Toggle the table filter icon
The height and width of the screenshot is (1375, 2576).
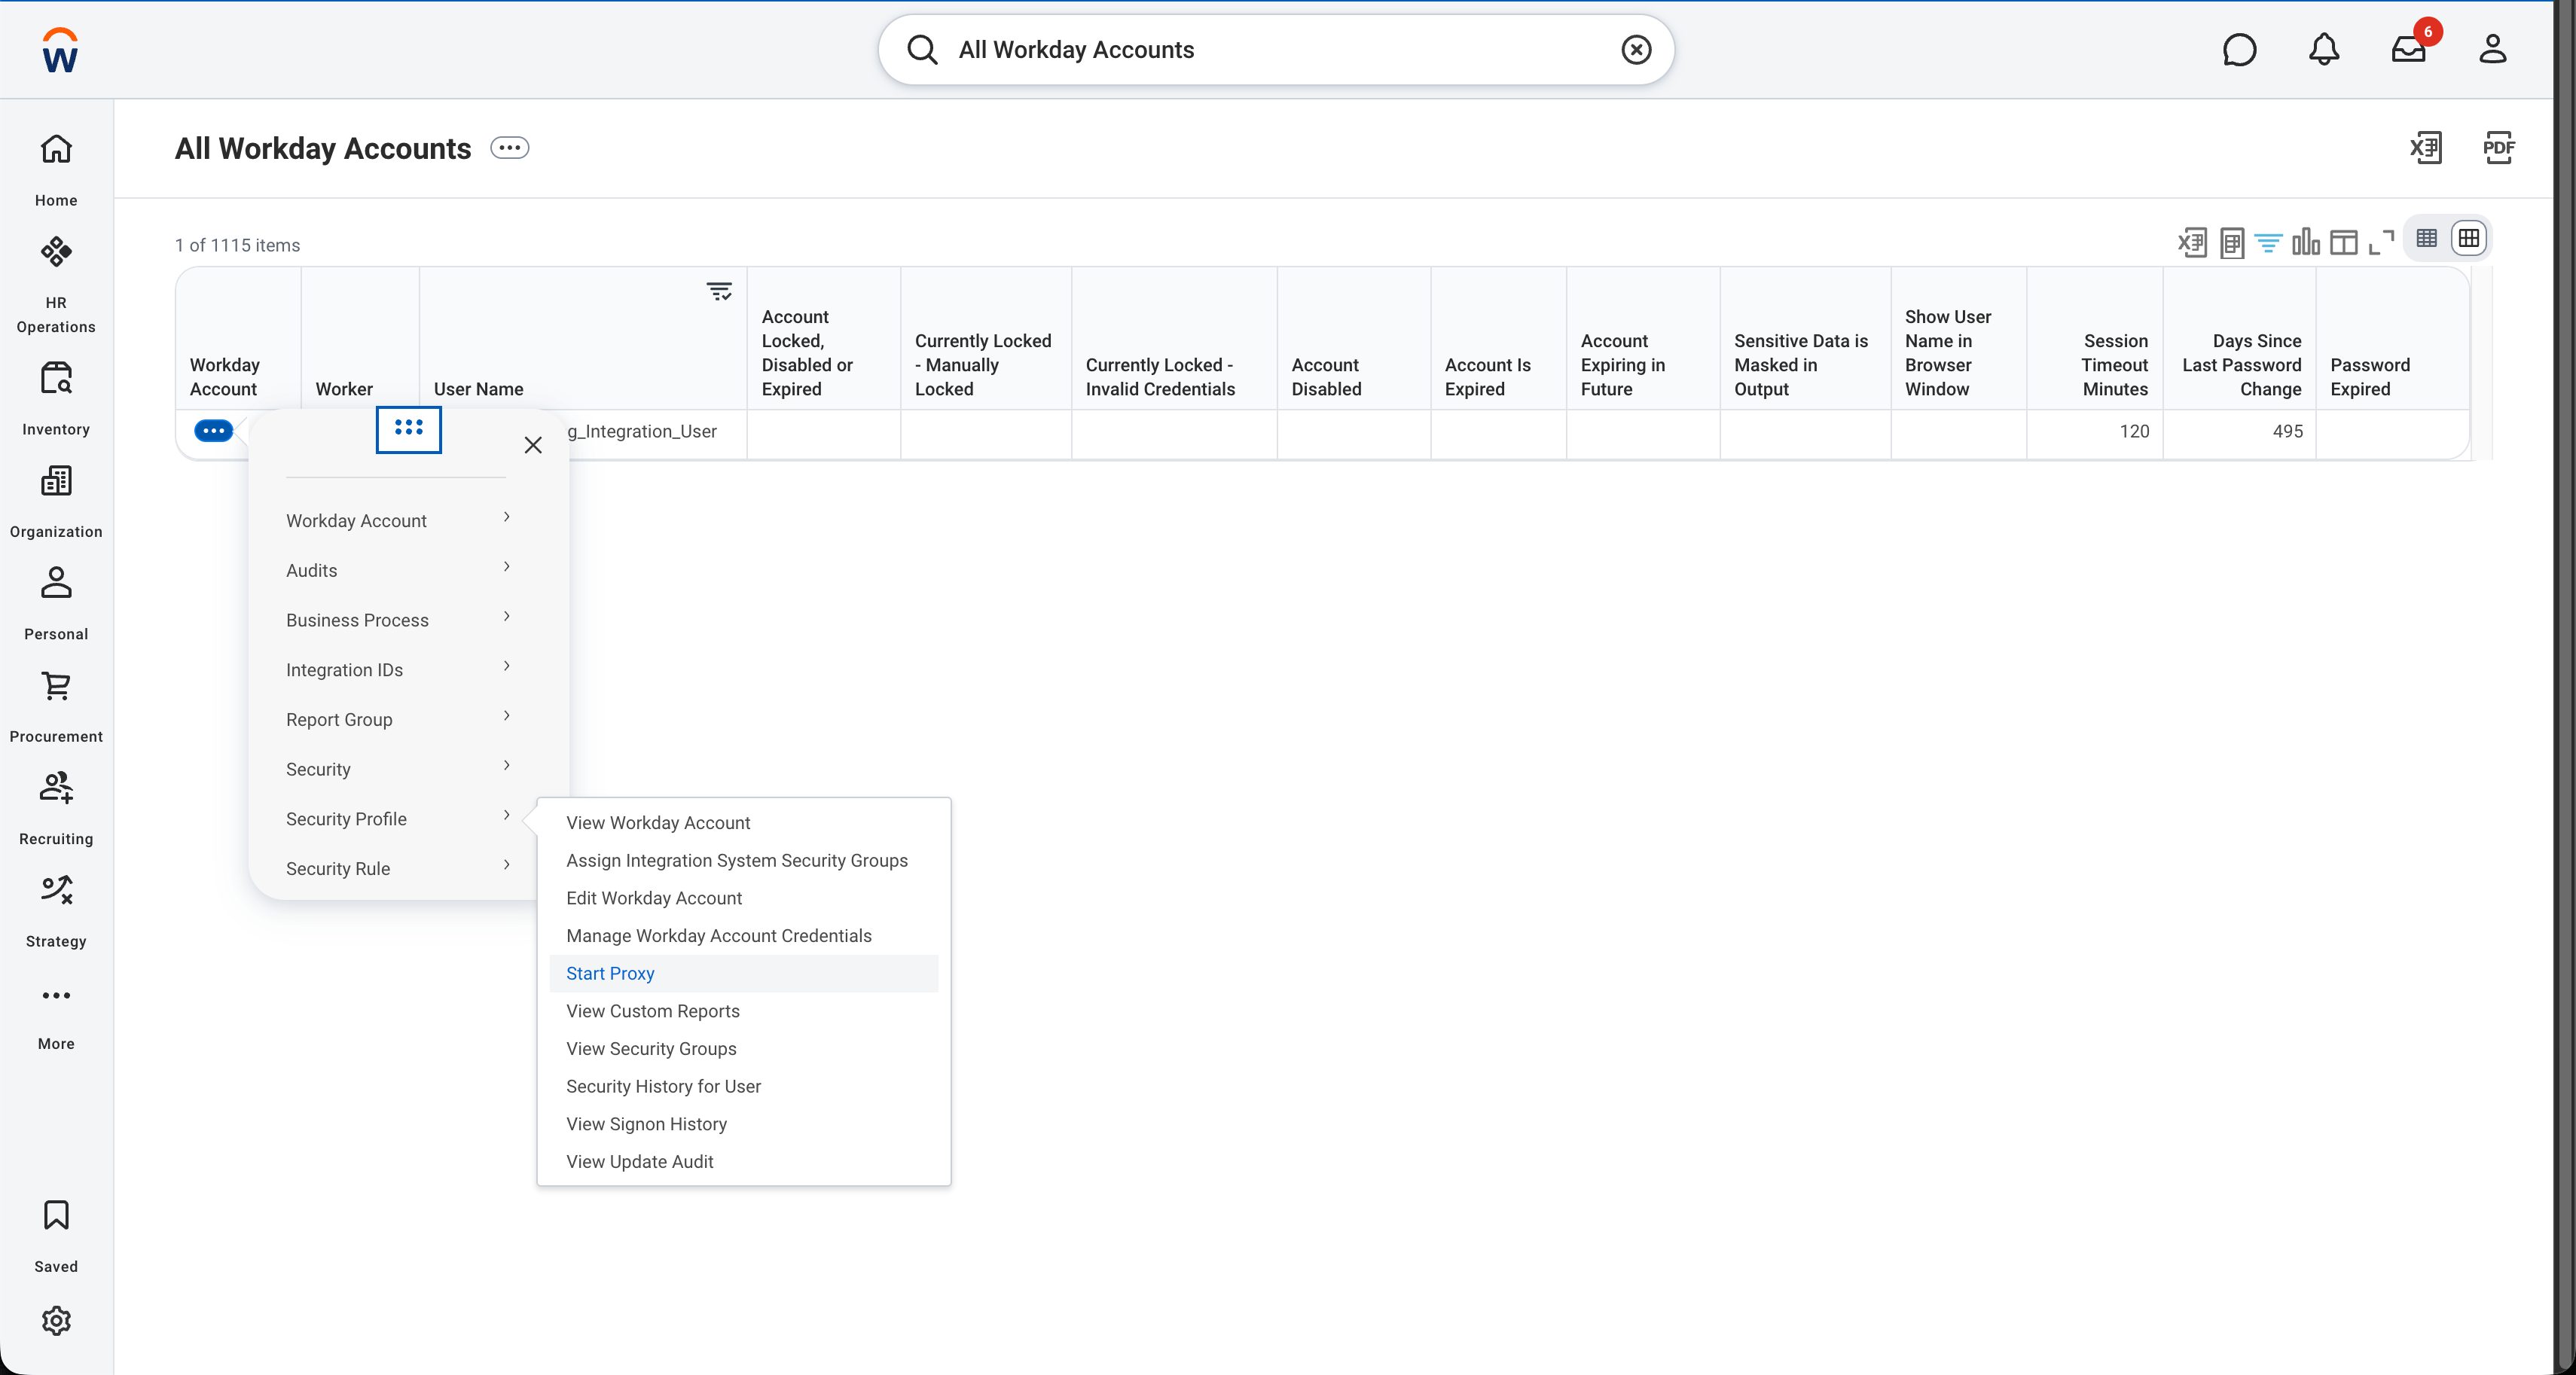(x=2268, y=242)
